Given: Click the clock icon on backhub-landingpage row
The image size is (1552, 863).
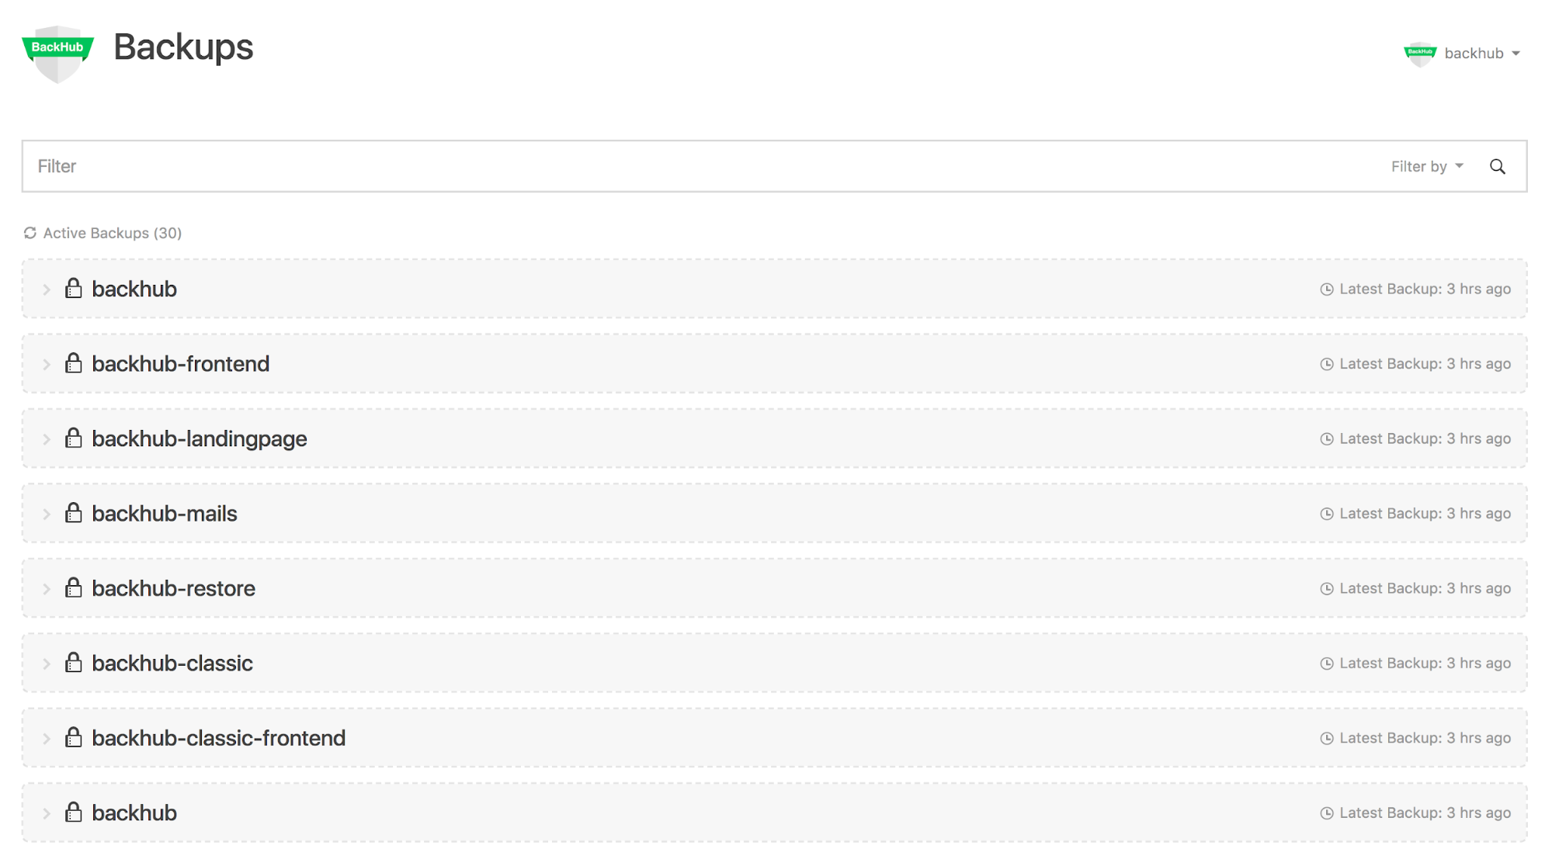Looking at the screenshot, I should [x=1325, y=438].
